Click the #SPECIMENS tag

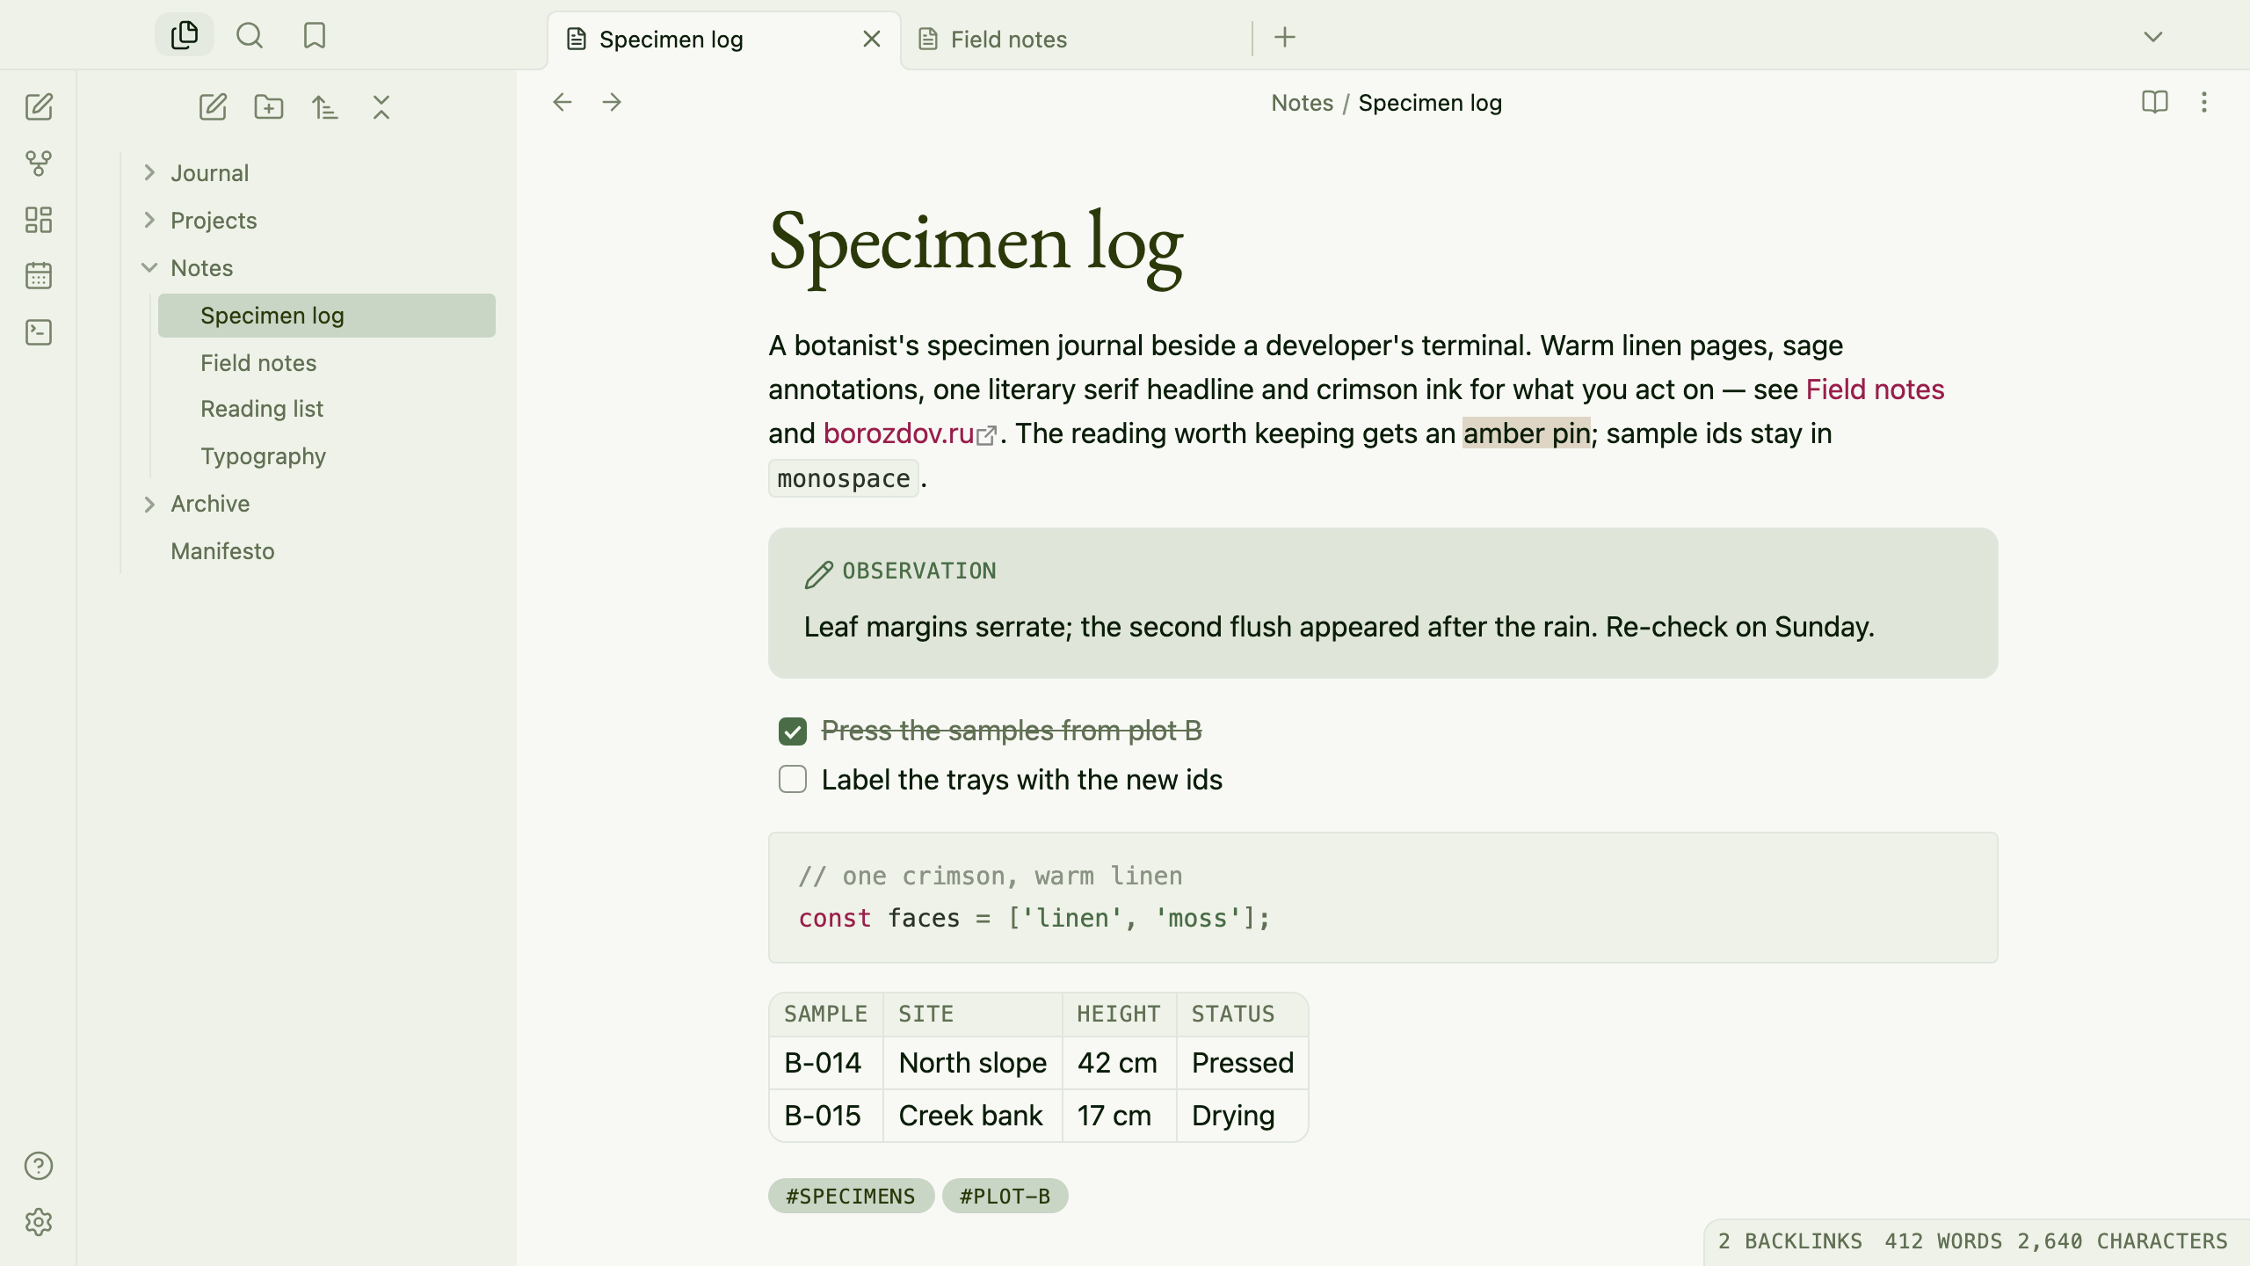851,1196
